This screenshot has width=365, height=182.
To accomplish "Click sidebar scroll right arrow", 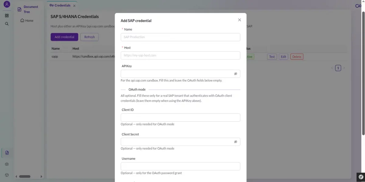I will 42,176.
